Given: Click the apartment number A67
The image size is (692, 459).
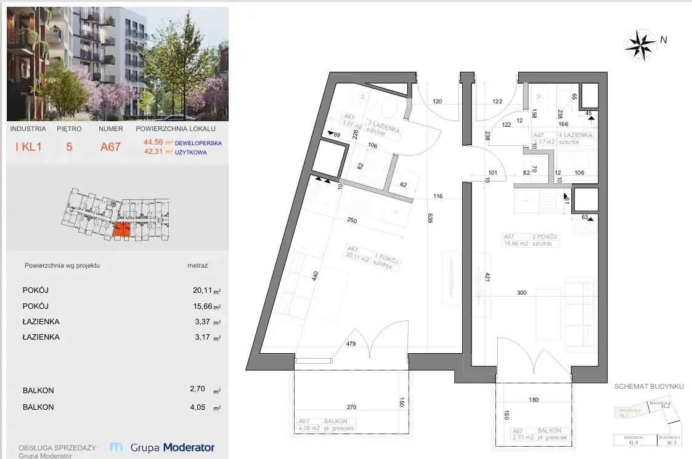Looking at the screenshot, I should [111, 147].
